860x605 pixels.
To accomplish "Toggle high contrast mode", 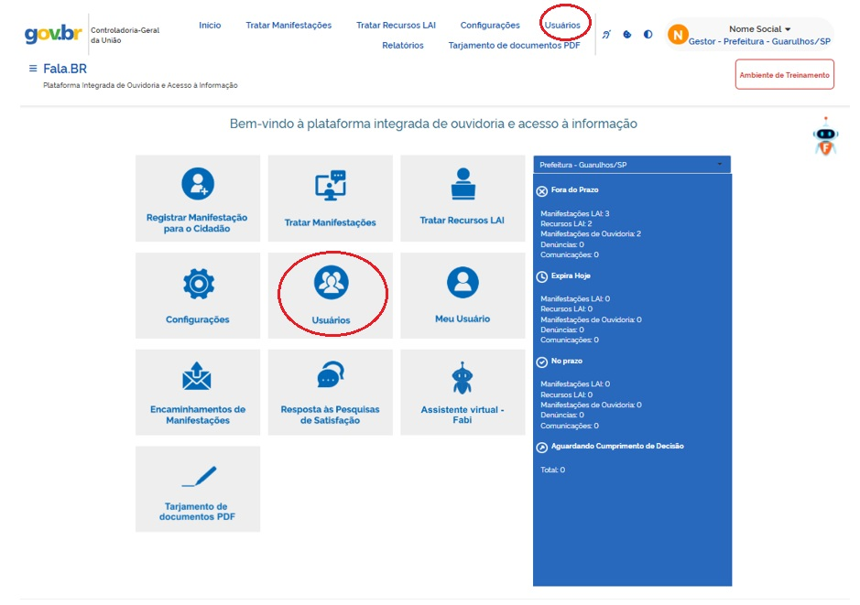I will pyautogui.click(x=648, y=35).
